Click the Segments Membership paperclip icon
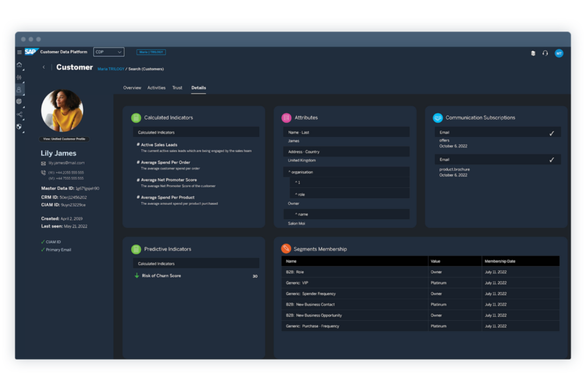The width and height of the screenshot is (586, 391). [x=286, y=248]
